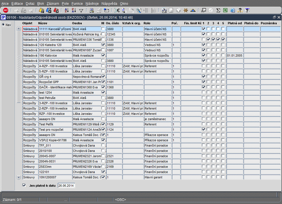Click the Osoba cell 'Kožená Patricie Ing.'
Viewport: 282px width, 204px height.
click(87, 34)
